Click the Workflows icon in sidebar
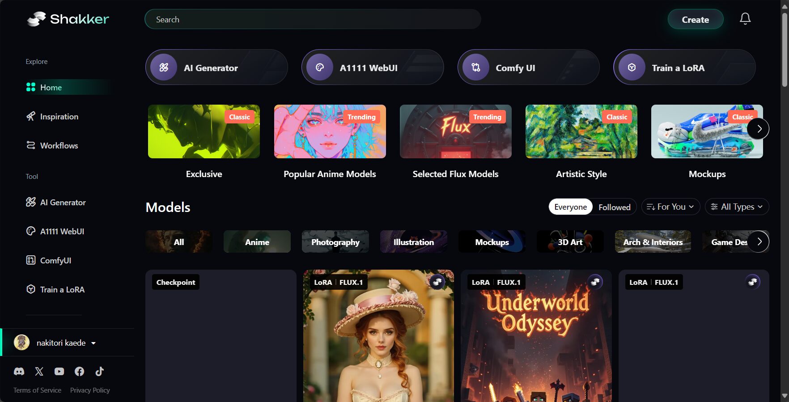Viewport: 789px width, 402px height. tap(31, 145)
